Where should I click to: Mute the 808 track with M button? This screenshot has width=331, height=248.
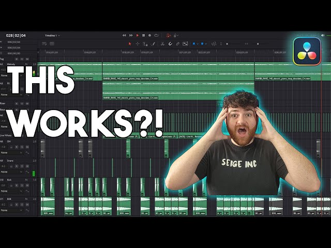[27, 205]
